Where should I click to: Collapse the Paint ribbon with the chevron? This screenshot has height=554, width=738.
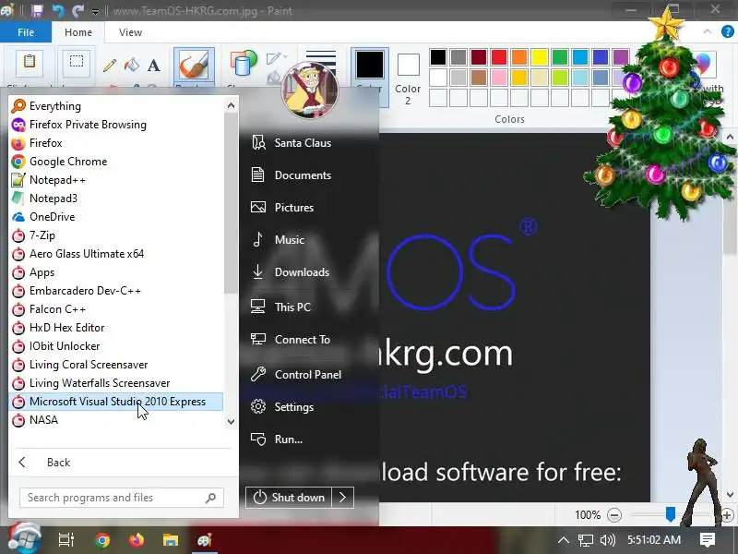pyautogui.click(x=707, y=32)
